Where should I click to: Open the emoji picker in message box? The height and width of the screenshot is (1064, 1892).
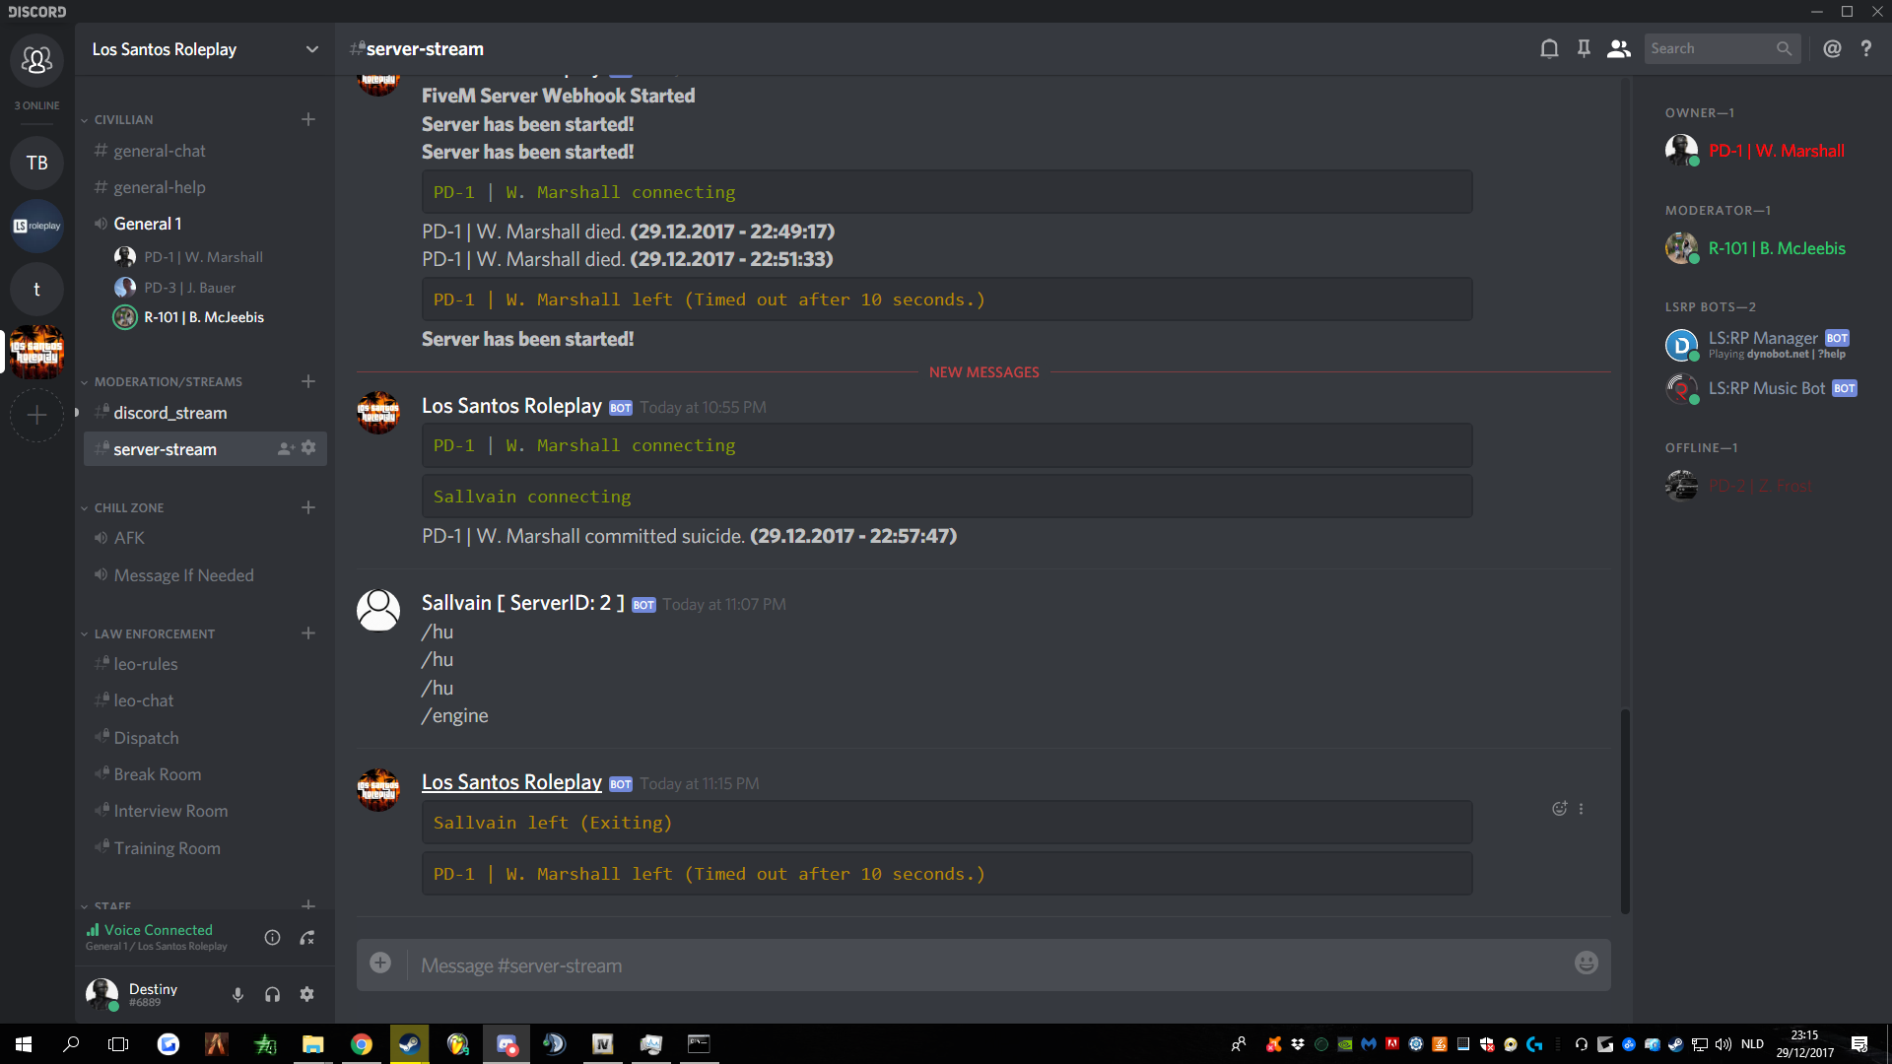[1586, 964]
